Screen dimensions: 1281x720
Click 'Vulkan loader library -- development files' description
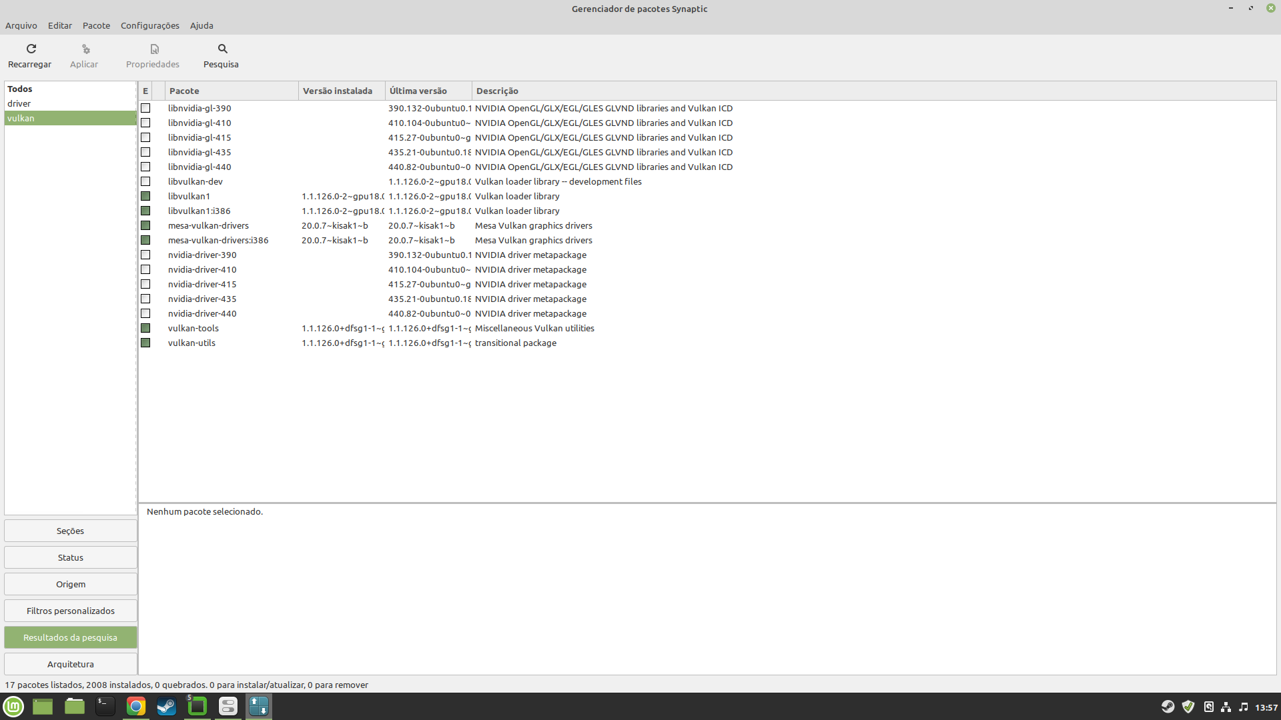pyautogui.click(x=558, y=181)
